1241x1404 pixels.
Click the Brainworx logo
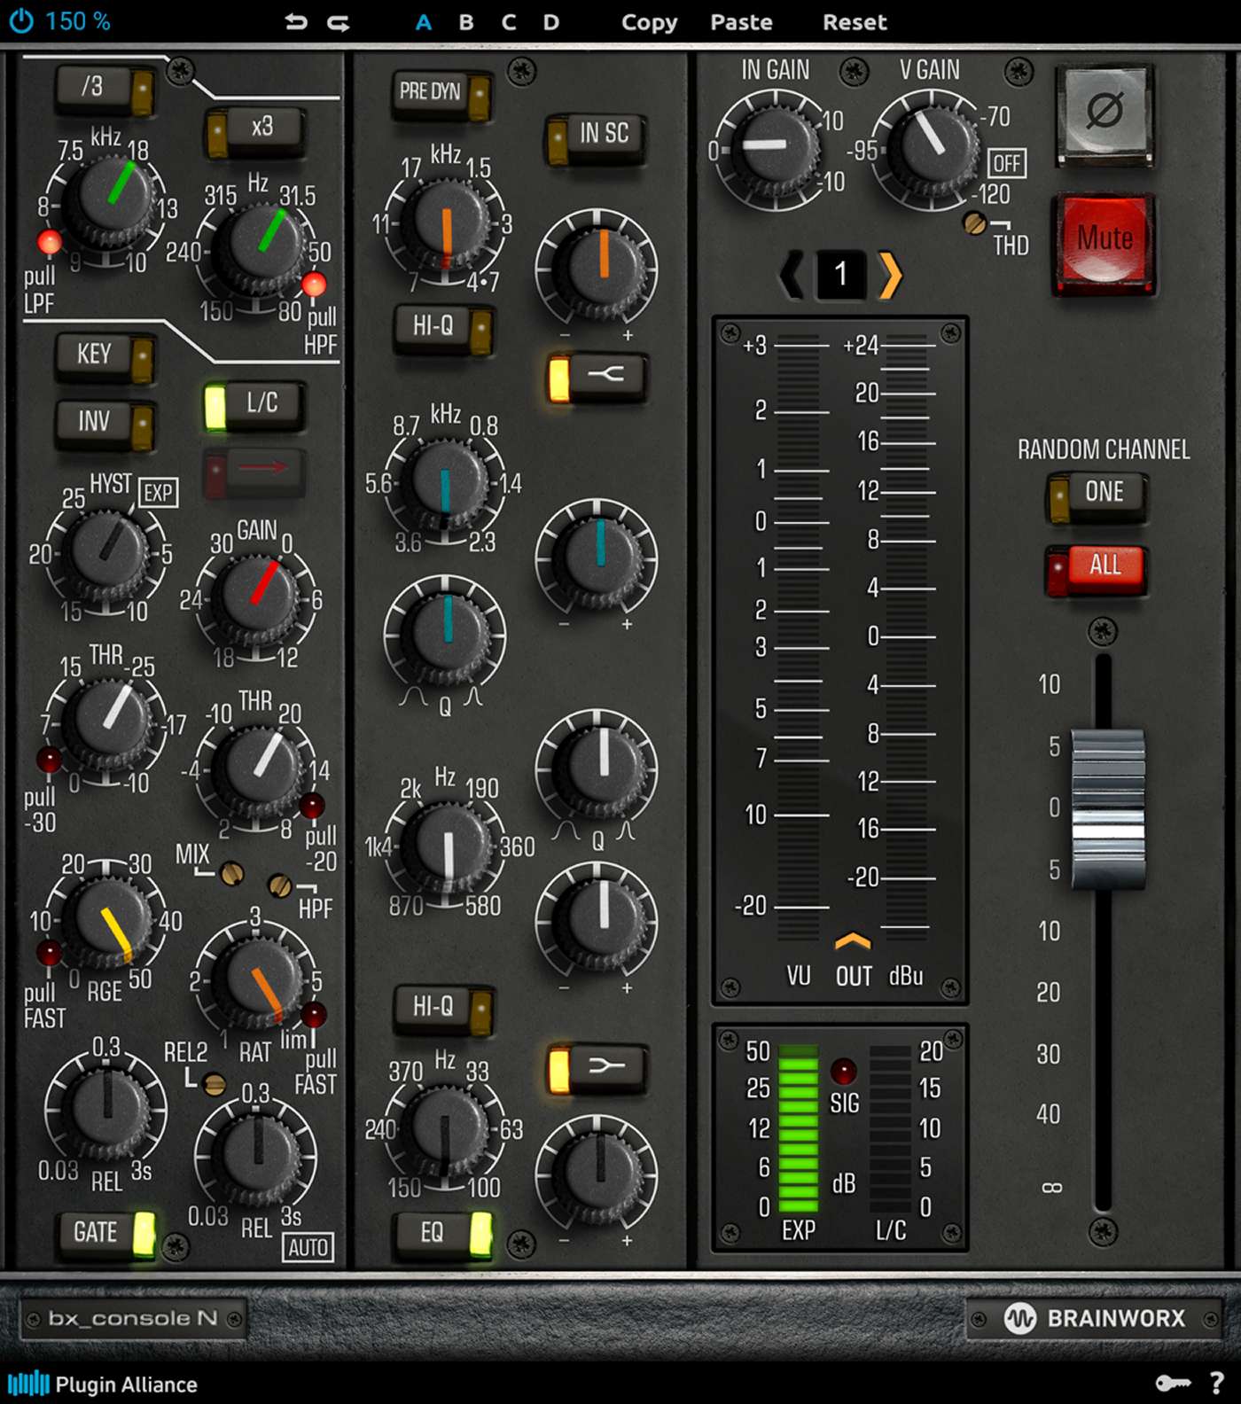coord(1095,1318)
